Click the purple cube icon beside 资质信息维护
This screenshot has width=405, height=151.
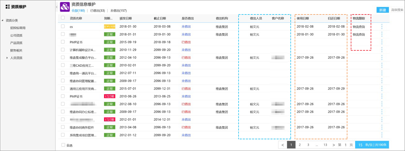tap(65, 7)
